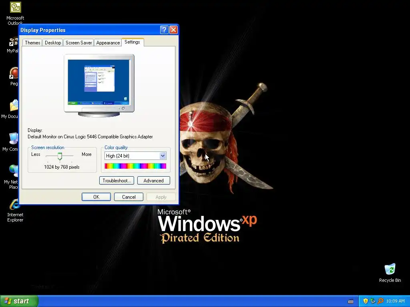Click the question mark help button

tap(164, 30)
